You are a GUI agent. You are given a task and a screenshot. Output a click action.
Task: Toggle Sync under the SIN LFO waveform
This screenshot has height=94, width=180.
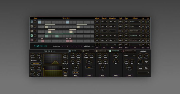point(65,72)
